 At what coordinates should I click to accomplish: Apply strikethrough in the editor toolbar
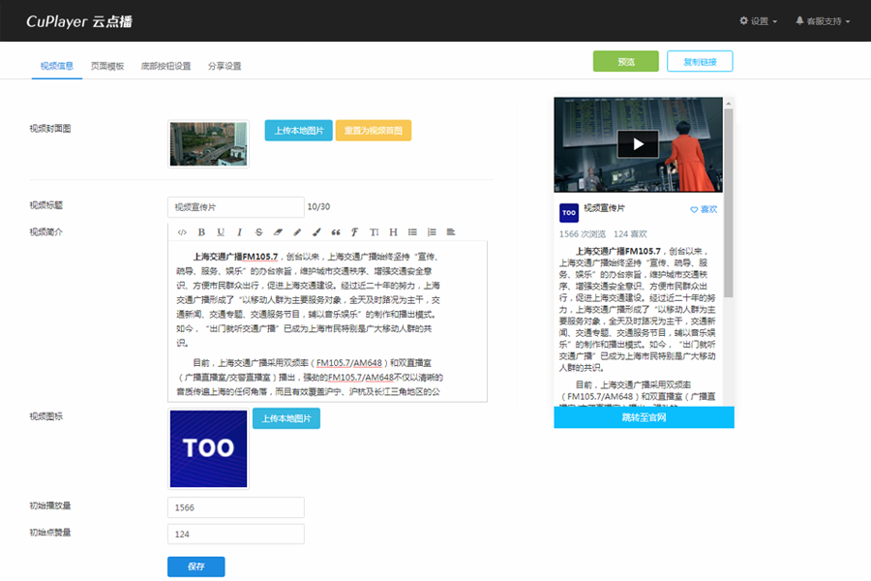pos(258,232)
